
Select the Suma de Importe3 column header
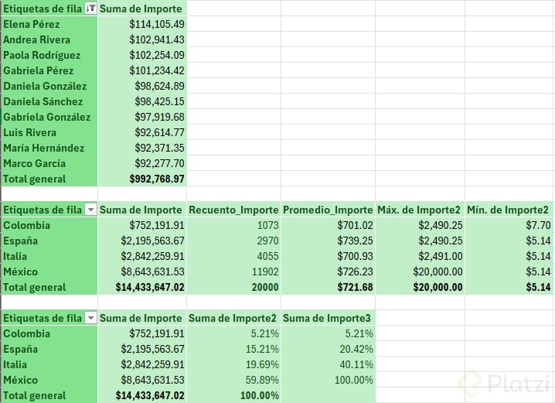(x=326, y=319)
